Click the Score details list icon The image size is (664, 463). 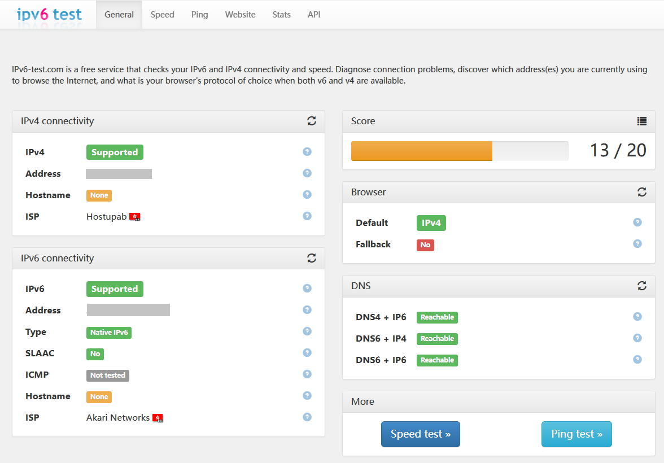tap(642, 121)
